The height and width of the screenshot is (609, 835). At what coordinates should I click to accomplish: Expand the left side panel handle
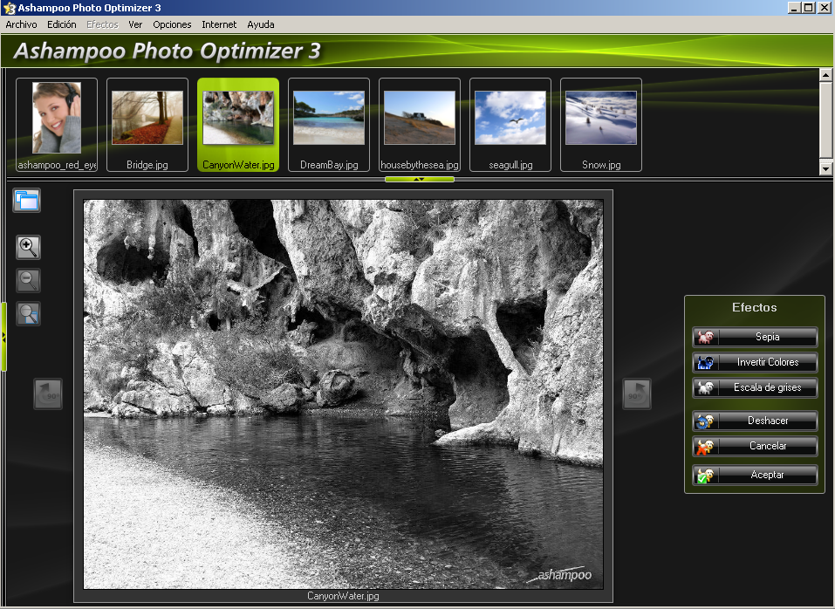coord(3,337)
